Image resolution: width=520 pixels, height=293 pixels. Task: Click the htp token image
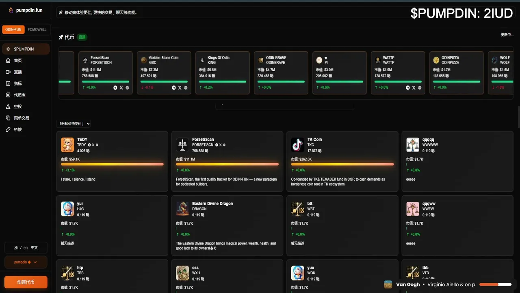pyautogui.click(x=67, y=273)
